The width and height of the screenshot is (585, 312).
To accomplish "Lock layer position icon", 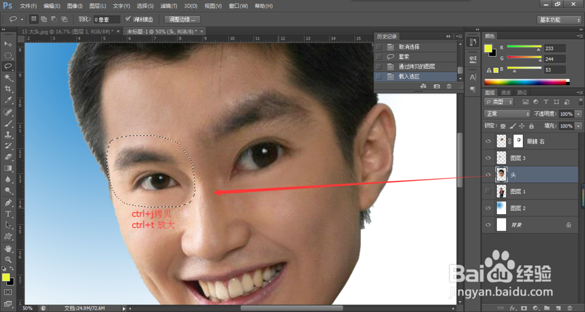I will [x=522, y=126].
